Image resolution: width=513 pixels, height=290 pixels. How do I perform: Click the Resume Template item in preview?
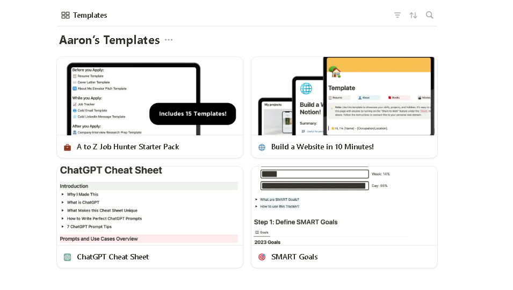point(88,76)
